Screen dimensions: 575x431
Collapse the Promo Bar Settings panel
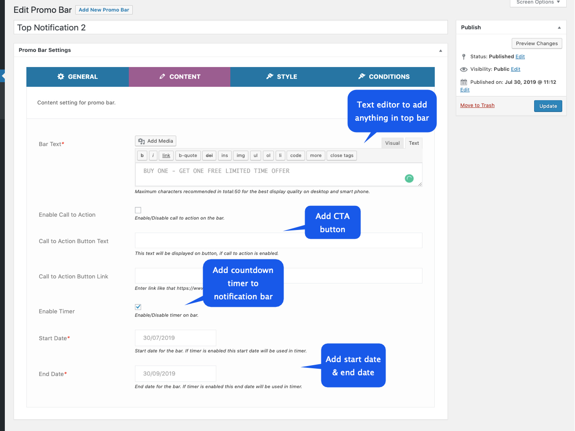click(x=440, y=50)
